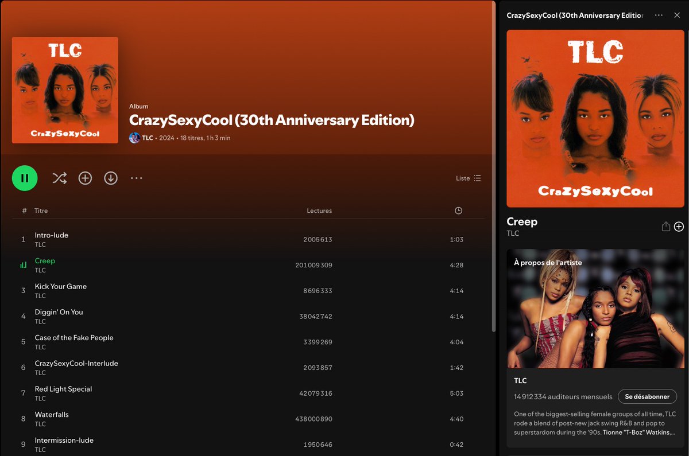Screen dimensions: 689x456
Task: Open the large album cover in side panel
Action: (595, 119)
